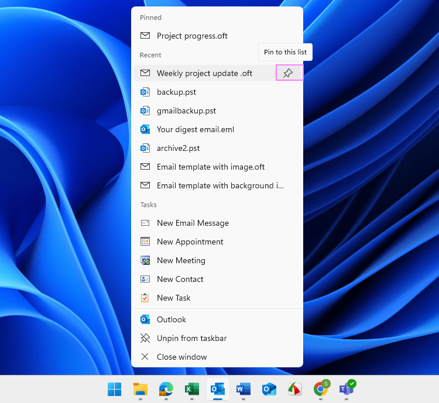
Task: Open Snagit from taskbar
Action: point(295,389)
